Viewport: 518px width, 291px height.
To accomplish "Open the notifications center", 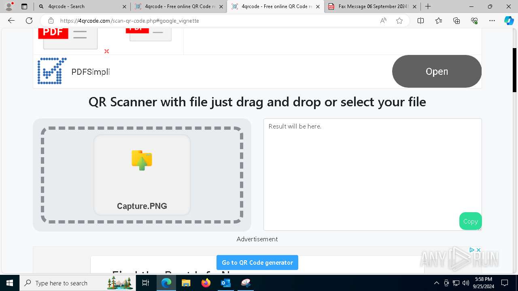I will pyautogui.click(x=505, y=283).
